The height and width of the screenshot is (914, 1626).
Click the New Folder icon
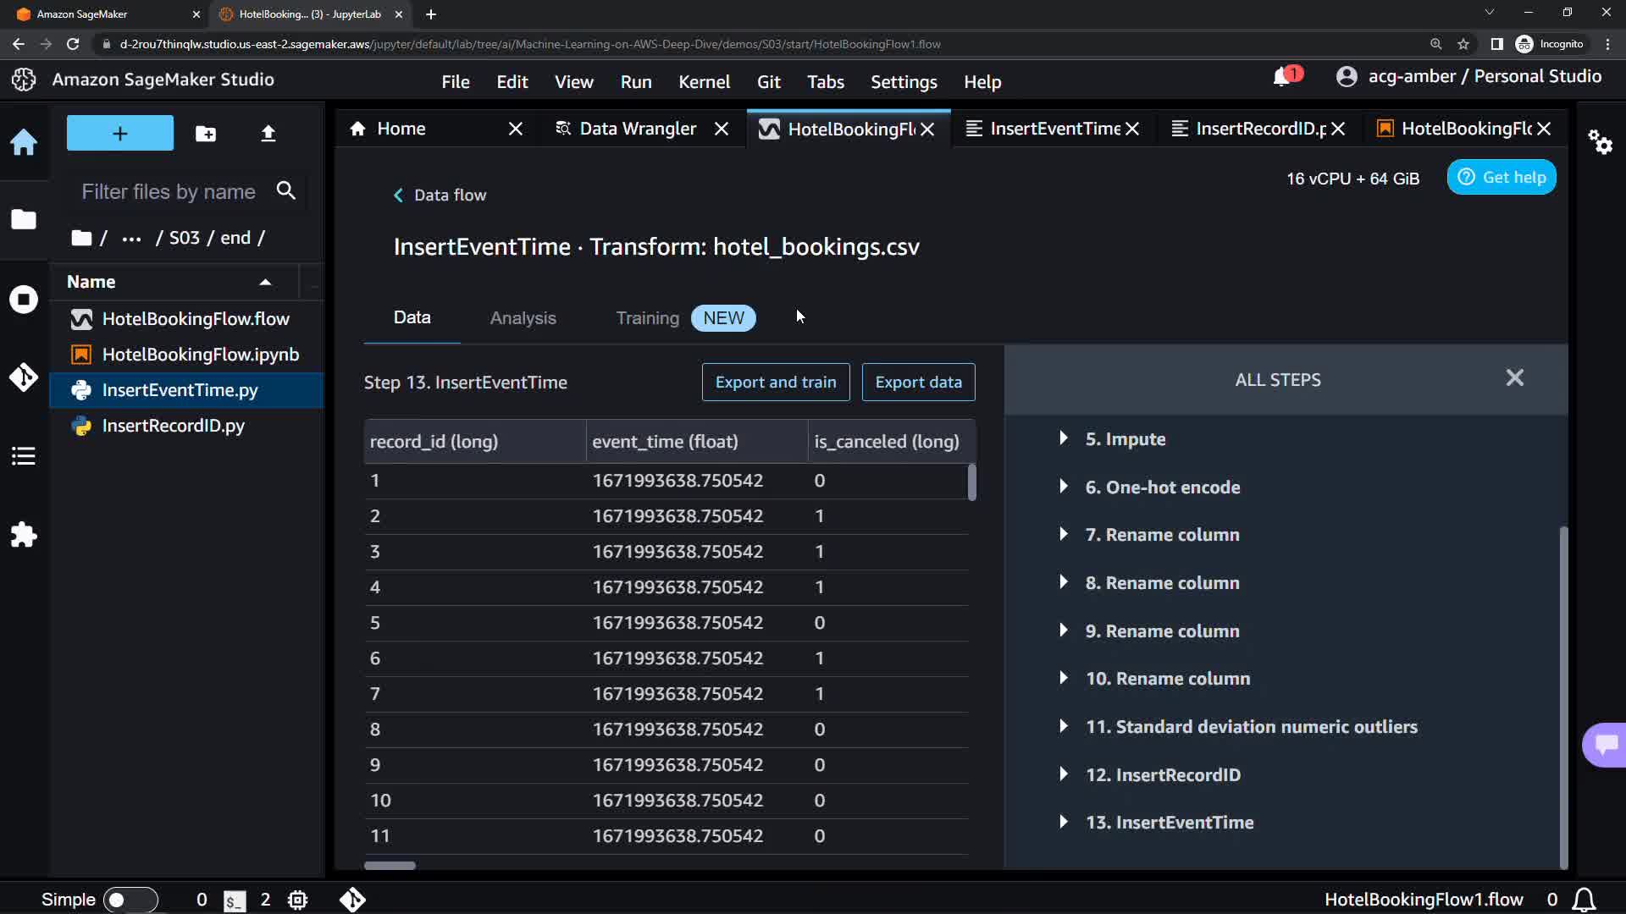(x=206, y=134)
